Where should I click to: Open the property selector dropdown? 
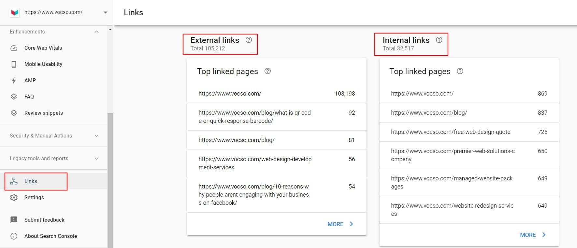(x=105, y=12)
